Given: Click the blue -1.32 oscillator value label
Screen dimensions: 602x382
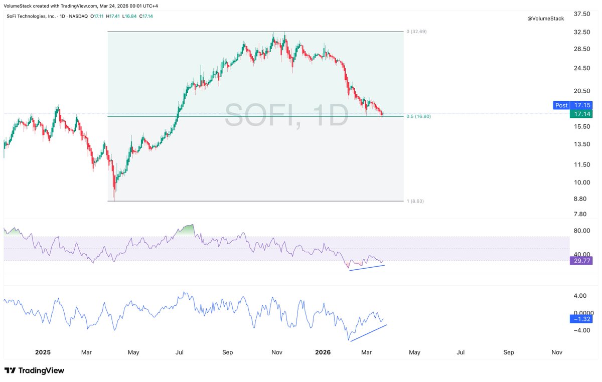Looking at the screenshot, I should [x=581, y=319].
